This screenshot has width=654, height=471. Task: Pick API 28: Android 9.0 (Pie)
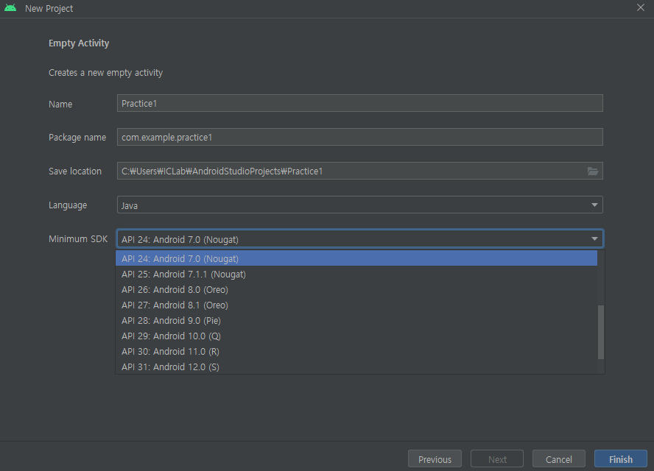356,320
